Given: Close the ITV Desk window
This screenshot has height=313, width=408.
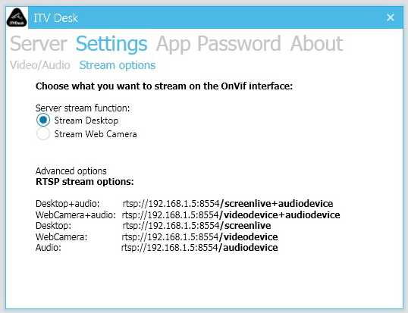Looking at the screenshot, I should [391, 17].
